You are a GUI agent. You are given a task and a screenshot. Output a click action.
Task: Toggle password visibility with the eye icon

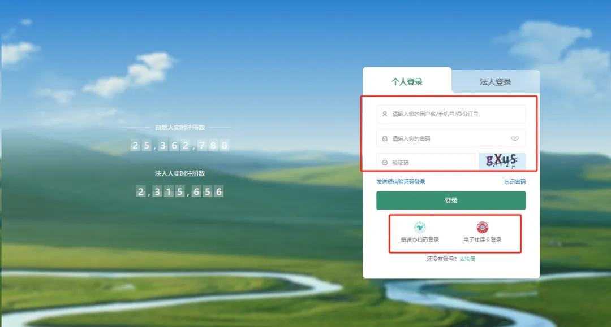coord(515,138)
